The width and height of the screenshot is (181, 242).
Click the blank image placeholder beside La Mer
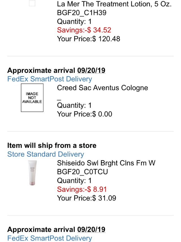point(32,3)
